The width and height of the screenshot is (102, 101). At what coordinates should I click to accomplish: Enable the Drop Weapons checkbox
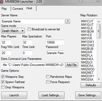(3, 87)
